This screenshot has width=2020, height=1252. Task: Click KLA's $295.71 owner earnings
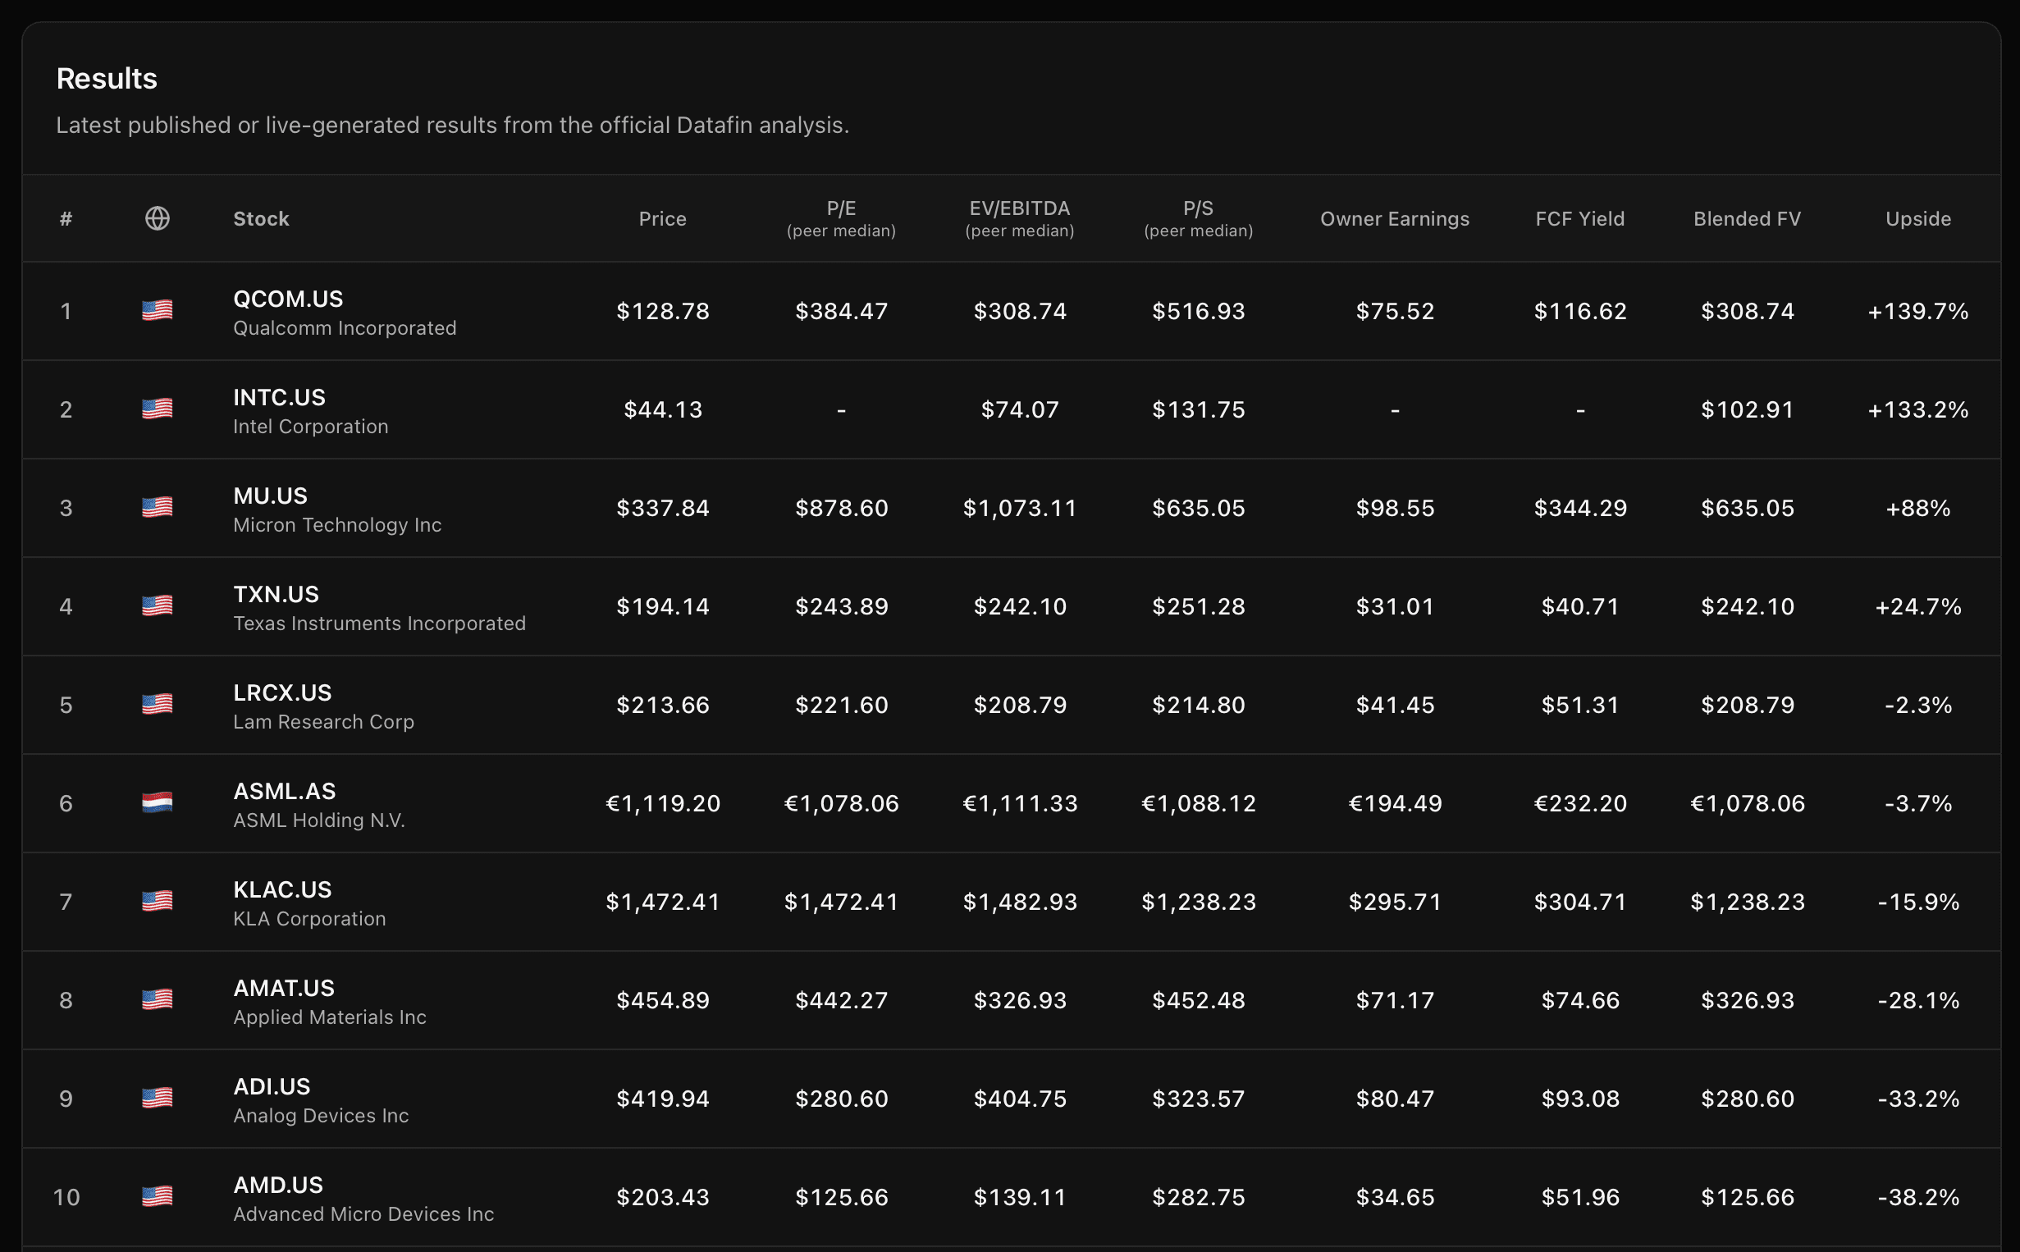1395,902
